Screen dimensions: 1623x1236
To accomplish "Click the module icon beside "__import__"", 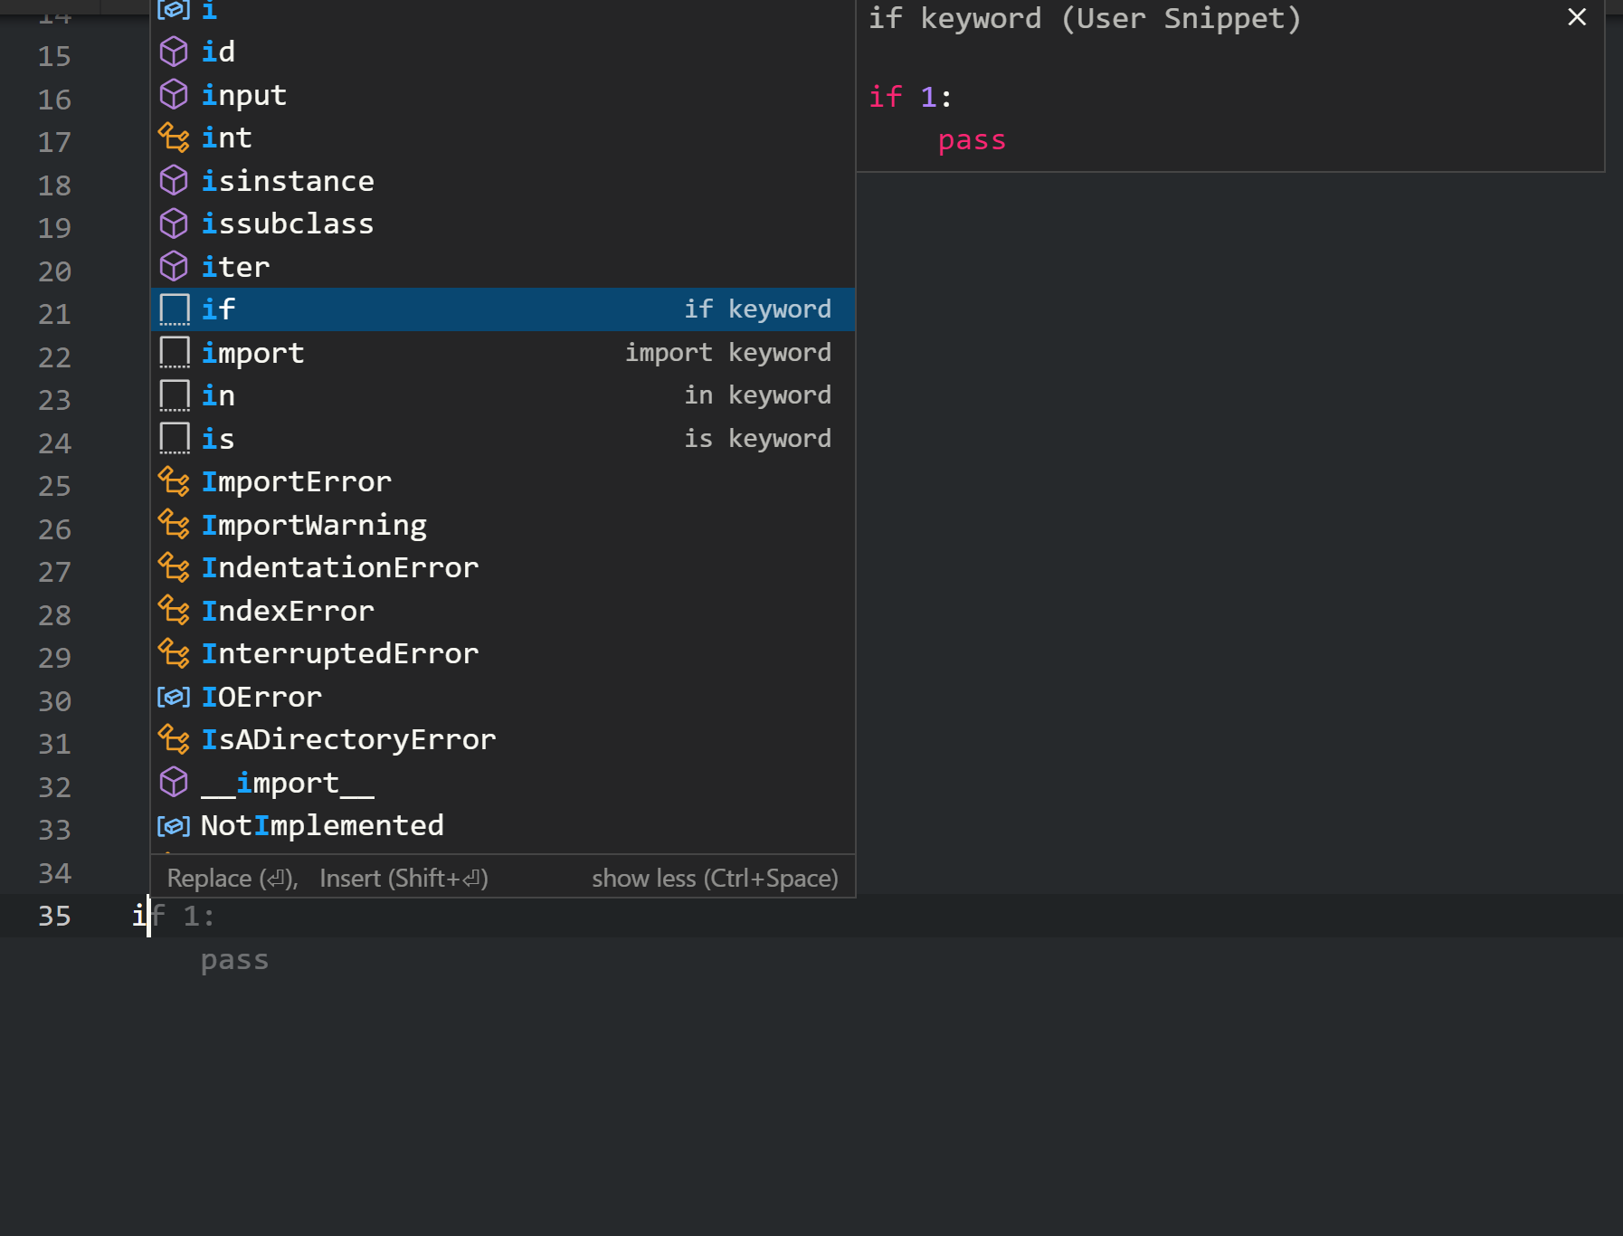I will pyautogui.click(x=174, y=782).
